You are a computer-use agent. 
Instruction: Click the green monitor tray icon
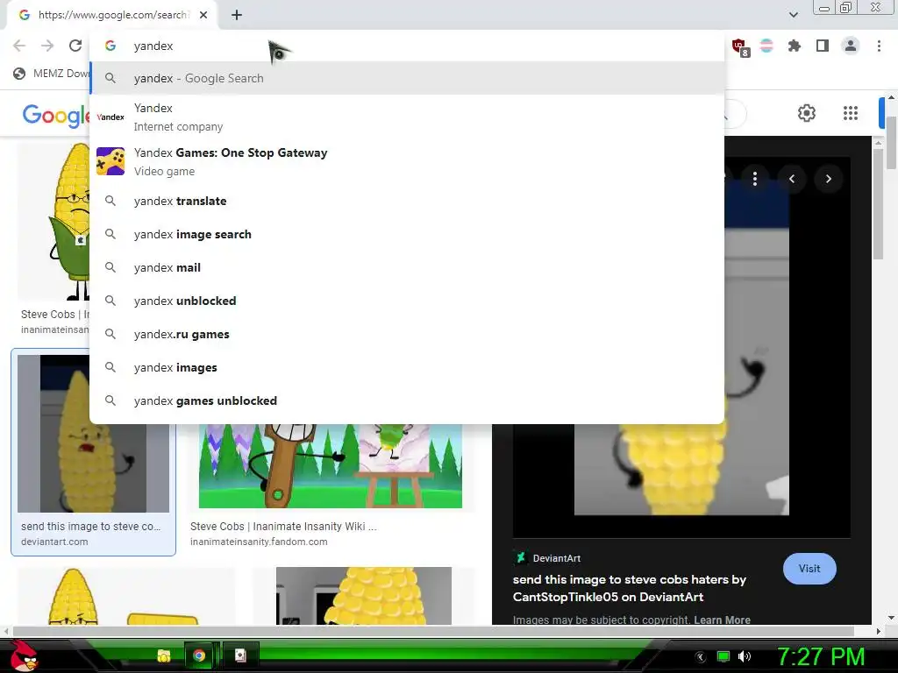click(723, 656)
